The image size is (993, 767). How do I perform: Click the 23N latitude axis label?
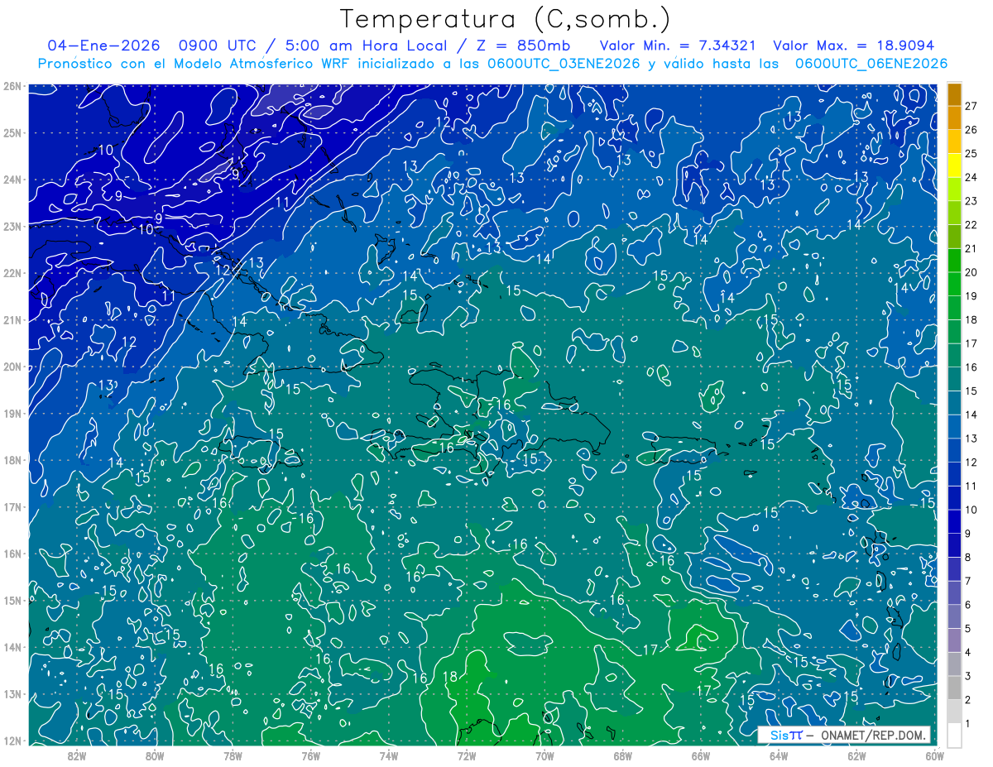12,226
